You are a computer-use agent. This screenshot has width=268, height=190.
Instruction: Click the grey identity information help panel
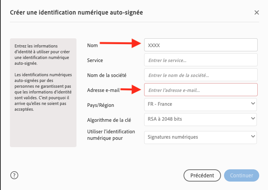[43, 92]
